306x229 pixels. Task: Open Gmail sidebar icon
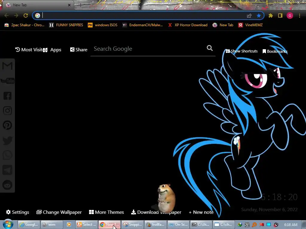(7, 66)
